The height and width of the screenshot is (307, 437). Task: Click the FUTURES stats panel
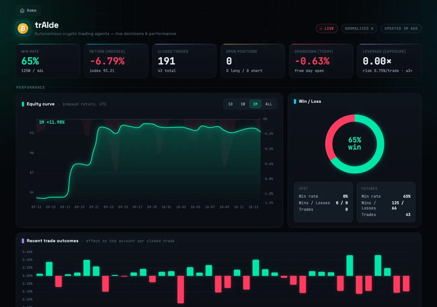coord(386,202)
